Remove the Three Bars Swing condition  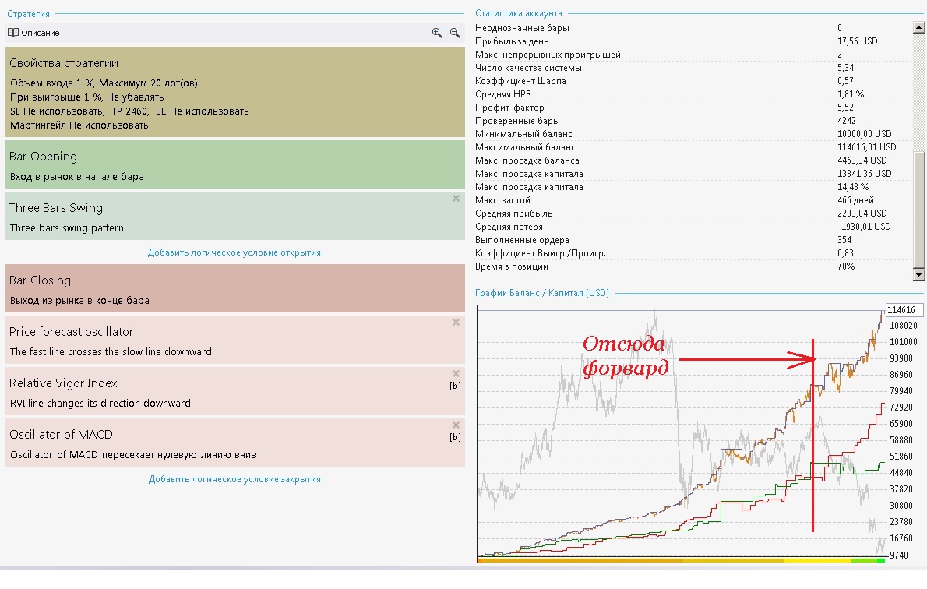pos(456,199)
